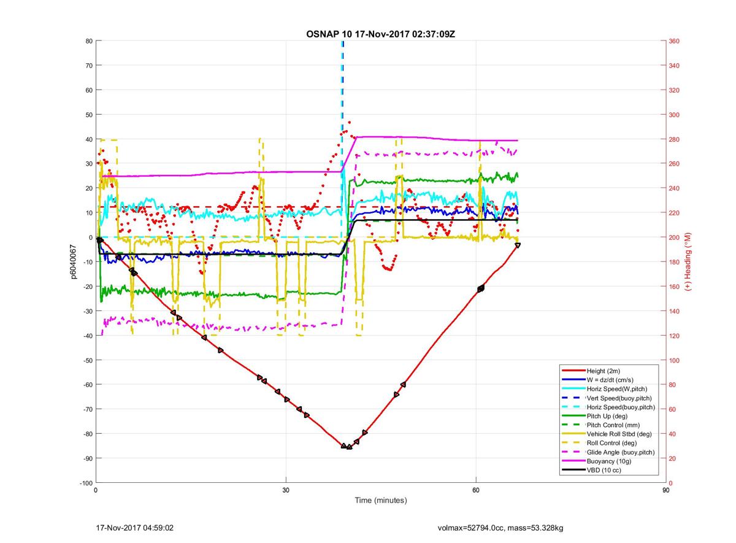Image resolution: width=736 pixels, height=543 pixels.
Task: Click the '280' tick on the Heading axis
Action: point(674,139)
